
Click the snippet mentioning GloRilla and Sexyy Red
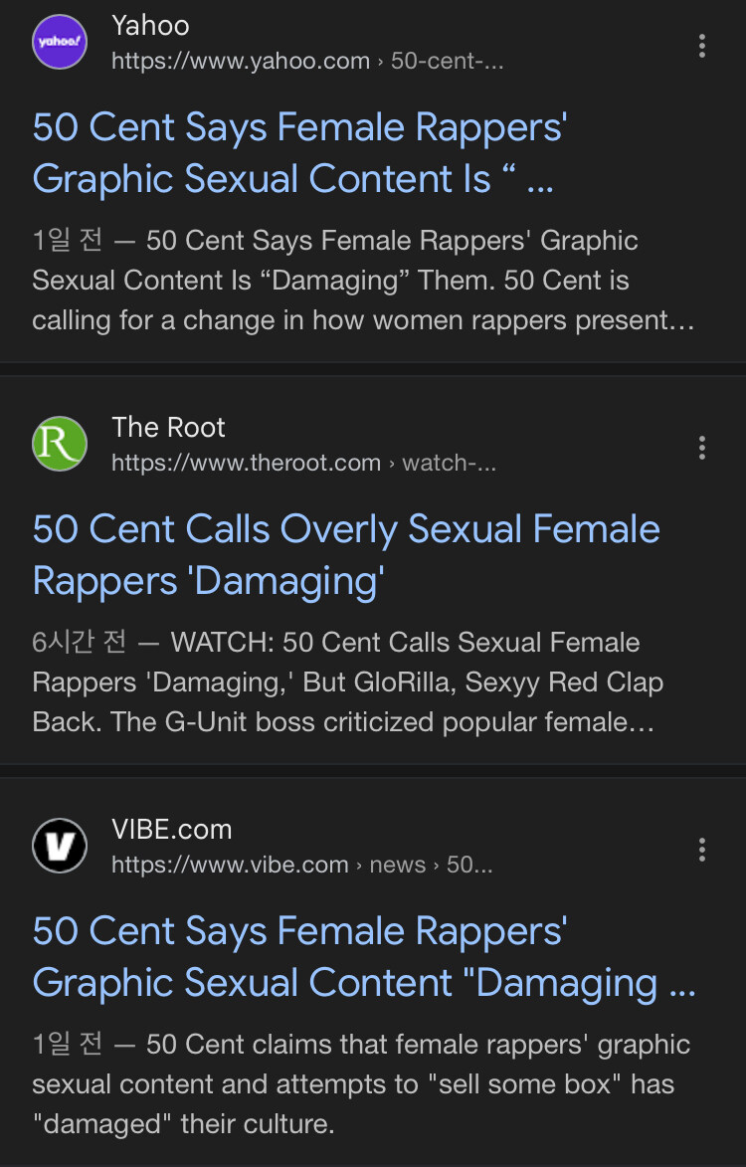348,682
